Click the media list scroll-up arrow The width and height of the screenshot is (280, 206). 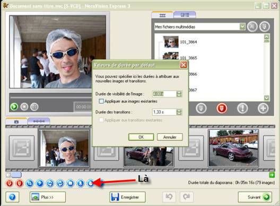tap(267, 37)
